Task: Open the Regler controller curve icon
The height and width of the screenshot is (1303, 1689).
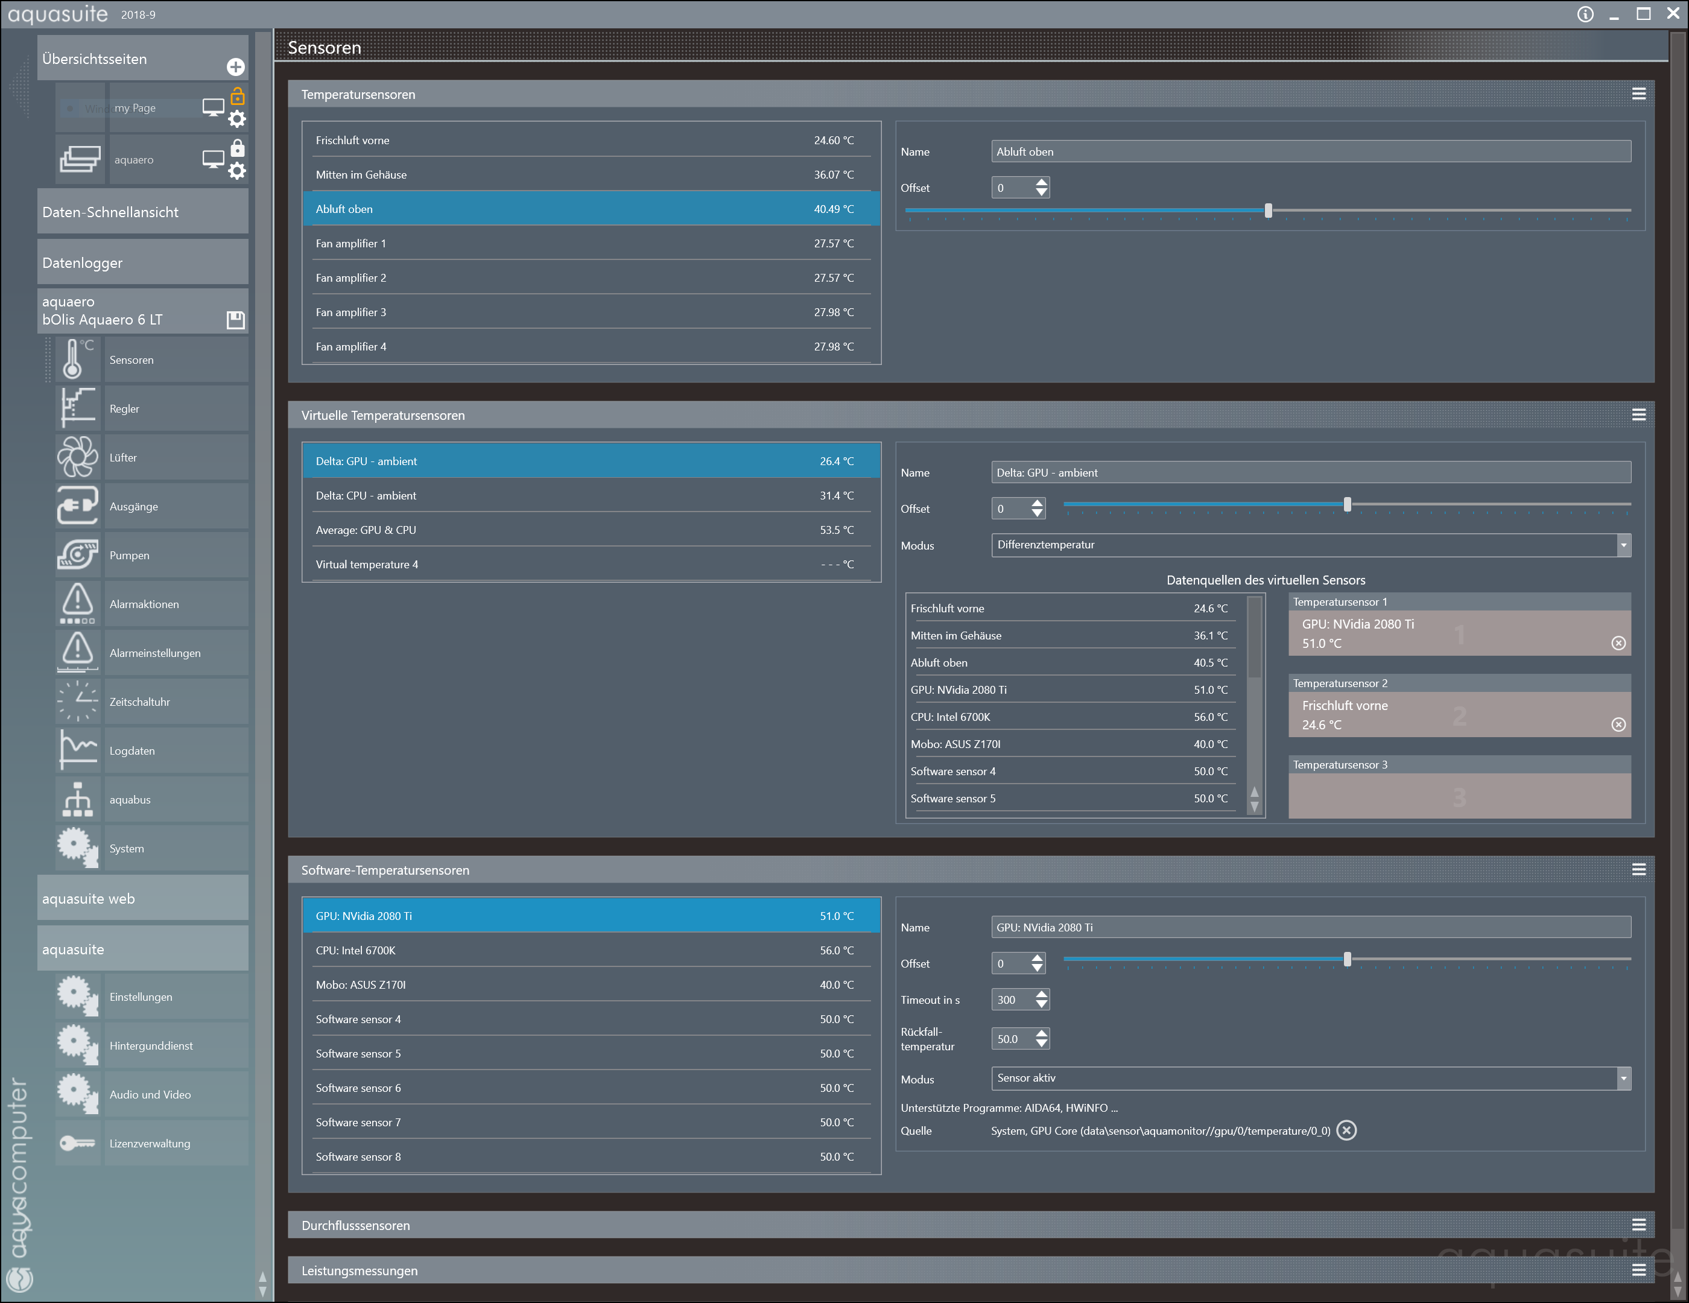Action: click(x=77, y=408)
